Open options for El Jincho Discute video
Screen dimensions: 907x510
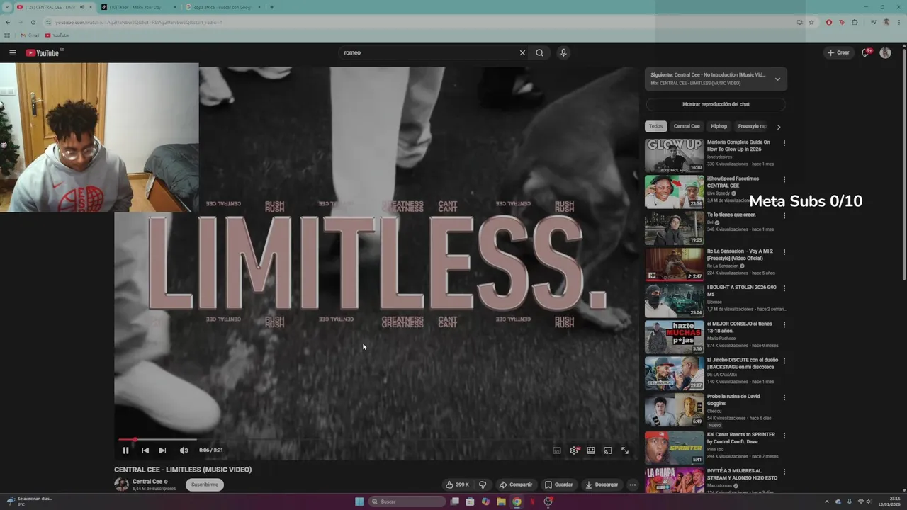pyautogui.click(x=784, y=361)
